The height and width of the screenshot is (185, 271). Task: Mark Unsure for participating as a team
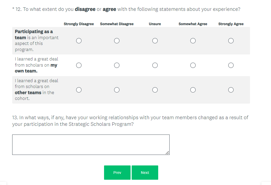155,41
